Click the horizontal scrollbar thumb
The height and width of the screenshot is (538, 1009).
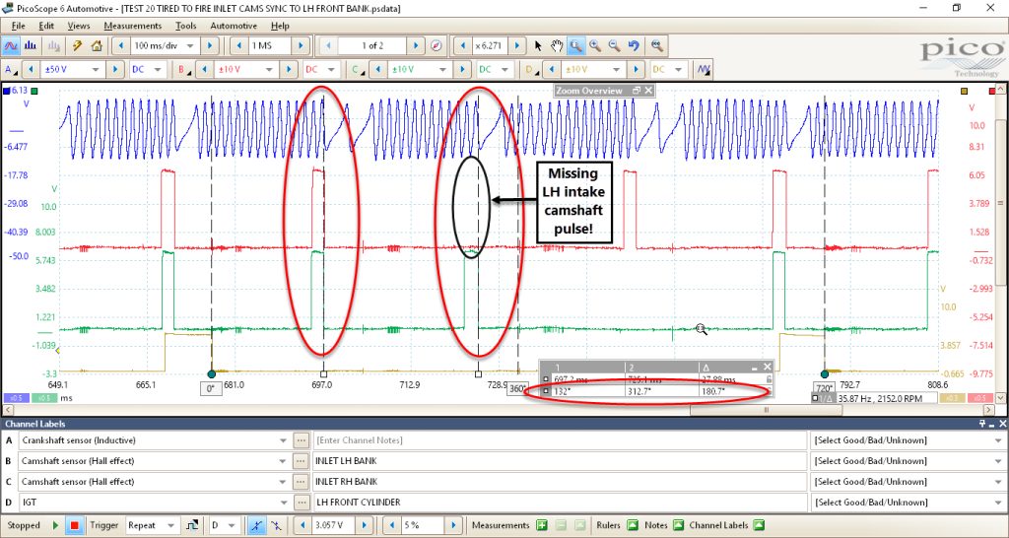766,409
